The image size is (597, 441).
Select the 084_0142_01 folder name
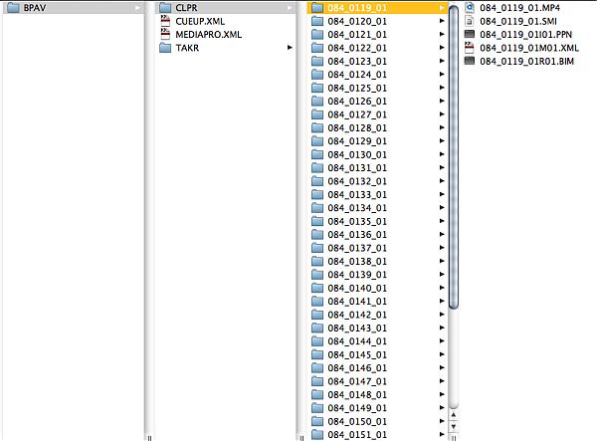[x=357, y=315]
